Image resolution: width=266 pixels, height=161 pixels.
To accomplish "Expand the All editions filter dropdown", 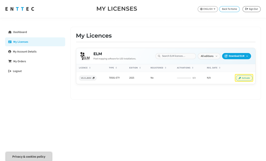I will (x=209, y=56).
